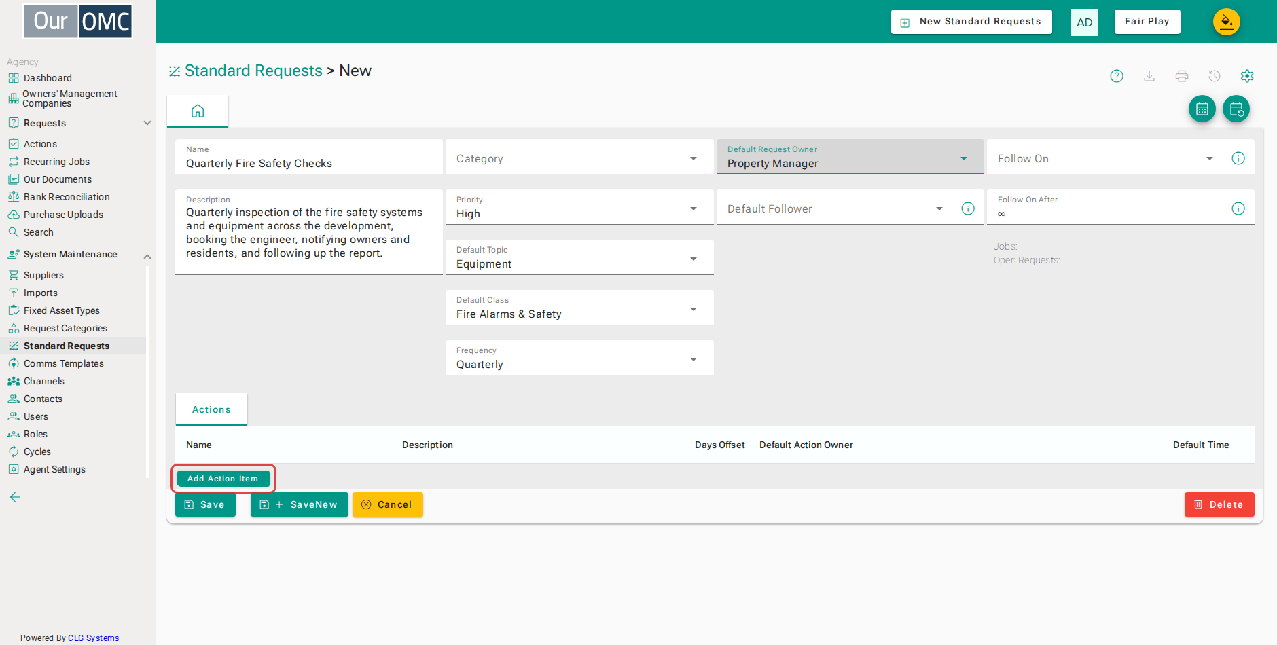Open the Priority dropdown

[x=579, y=207]
